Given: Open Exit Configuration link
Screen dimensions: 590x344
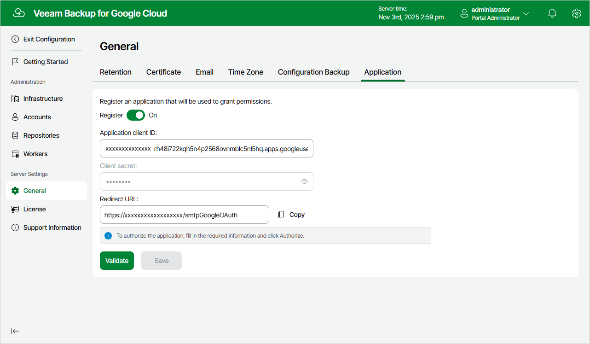Looking at the screenshot, I should tap(49, 39).
